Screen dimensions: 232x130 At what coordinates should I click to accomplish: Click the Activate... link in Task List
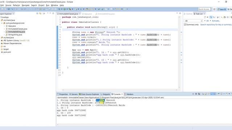216,21
